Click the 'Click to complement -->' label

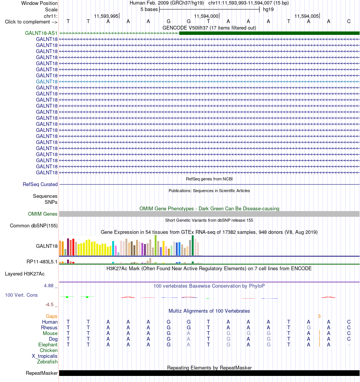pyautogui.click(x=31, y=22)
